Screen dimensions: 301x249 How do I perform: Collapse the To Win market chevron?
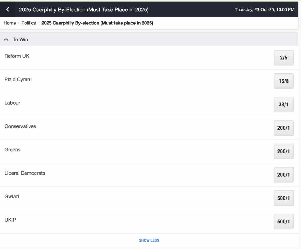click(6, 39)
